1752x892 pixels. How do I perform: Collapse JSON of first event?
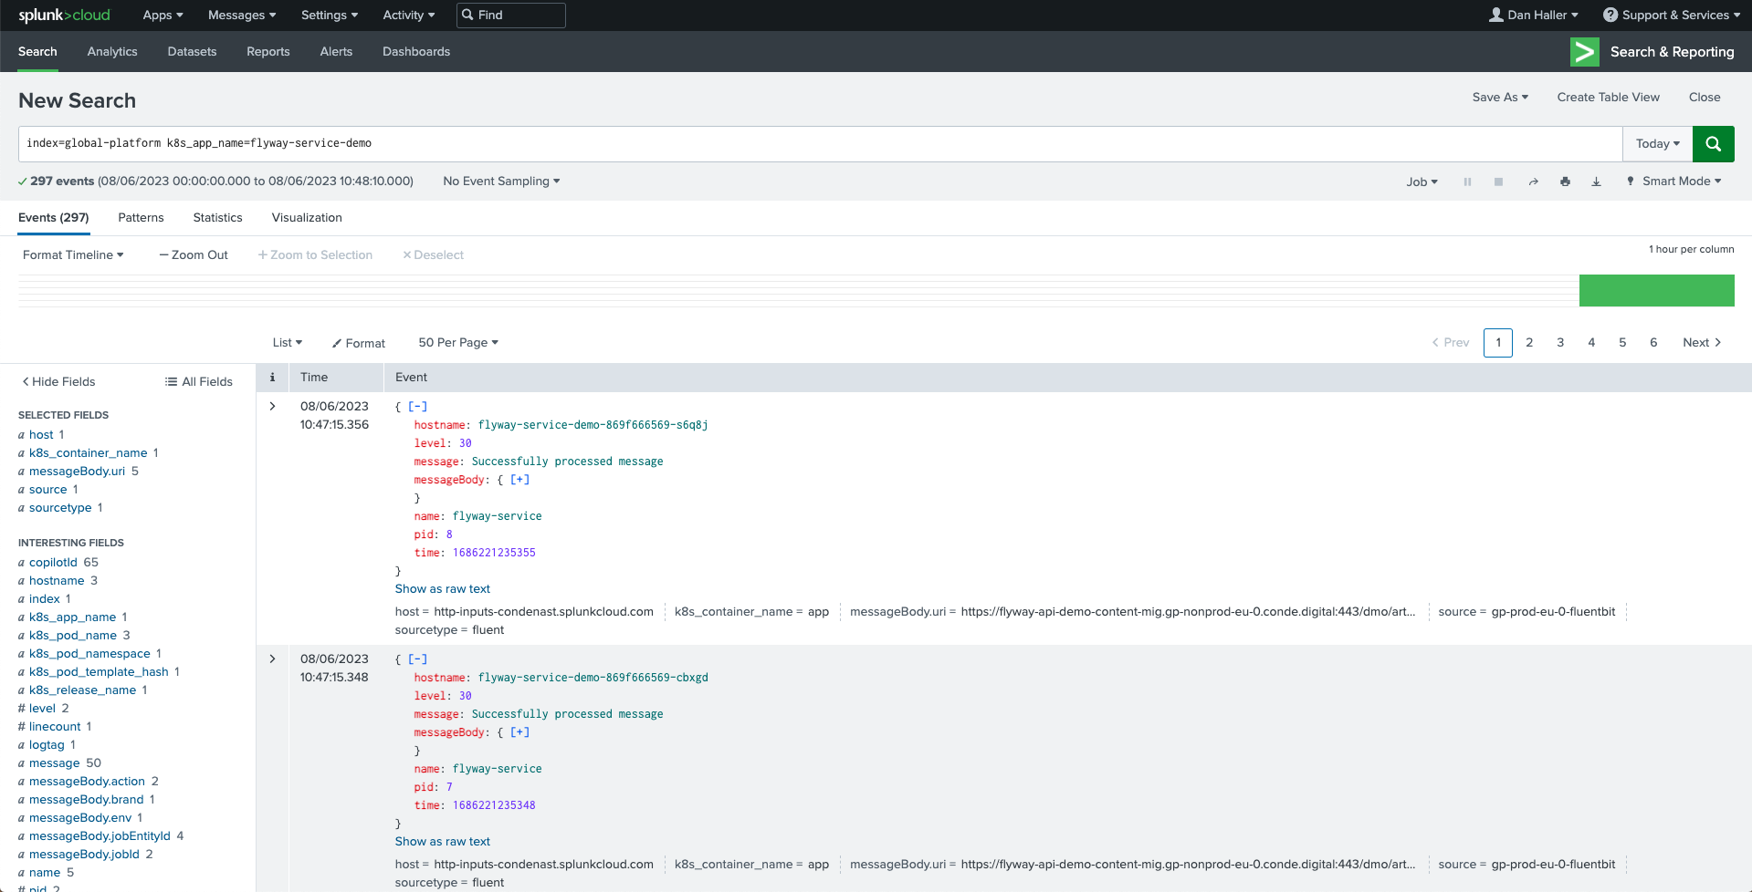pyautogui.click(x=417, y=407)
